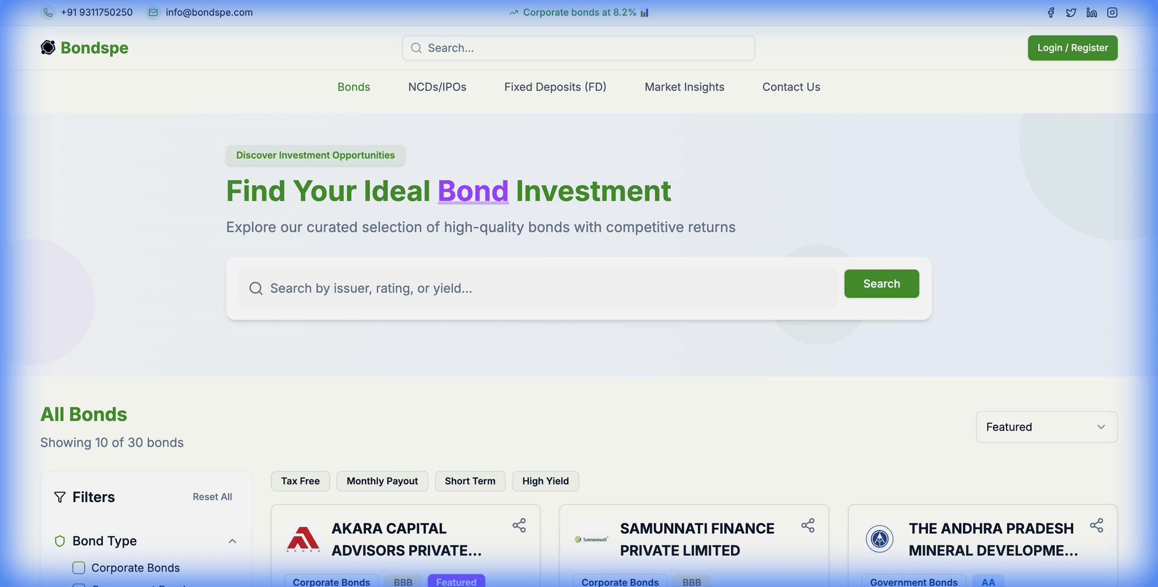
Task: Open the Facebook social icon
Action: (1051, 12)
